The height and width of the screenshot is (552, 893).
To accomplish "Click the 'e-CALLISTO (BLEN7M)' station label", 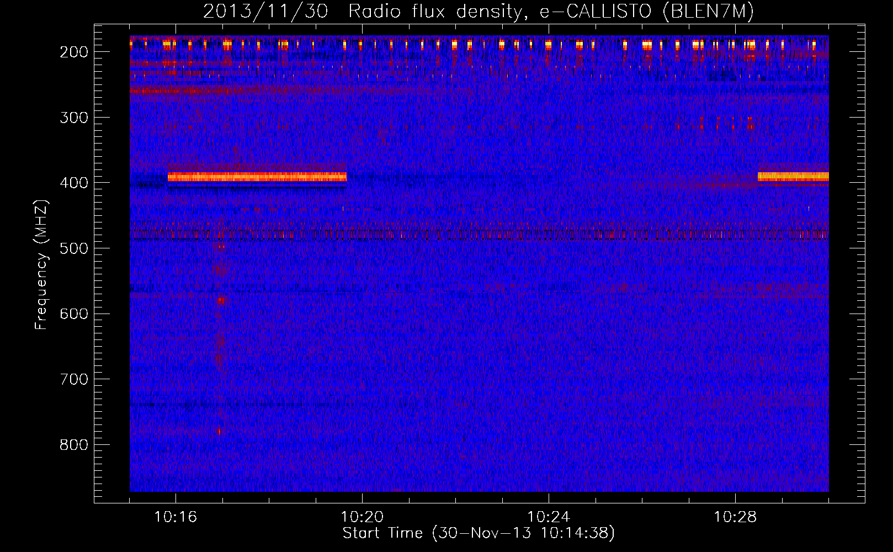I will (646, 11).
